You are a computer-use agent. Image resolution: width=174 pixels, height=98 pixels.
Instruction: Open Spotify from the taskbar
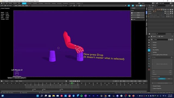(82, 96)
